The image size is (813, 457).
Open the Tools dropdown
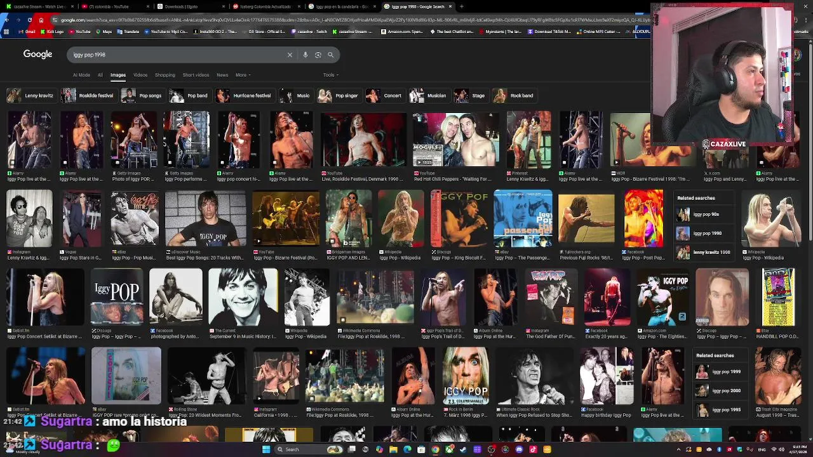click(x=330, y=75)
